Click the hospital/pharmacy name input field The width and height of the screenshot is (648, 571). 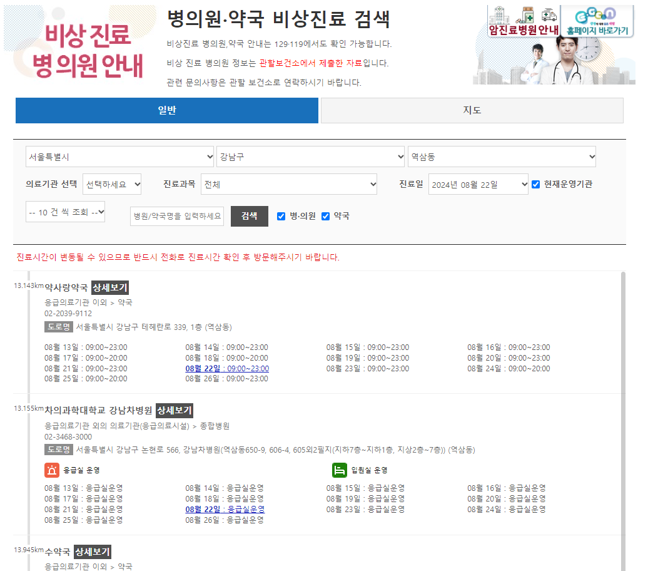click(176, 216)
